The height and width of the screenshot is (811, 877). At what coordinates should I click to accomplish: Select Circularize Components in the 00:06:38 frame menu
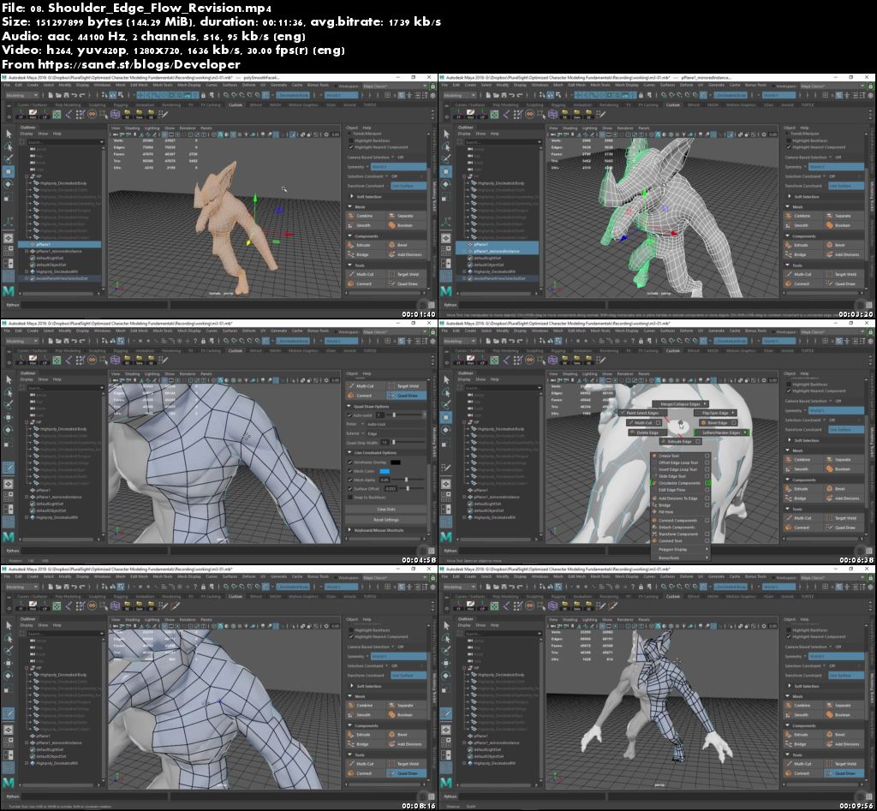pyautogui.click(x=678, y=483)
